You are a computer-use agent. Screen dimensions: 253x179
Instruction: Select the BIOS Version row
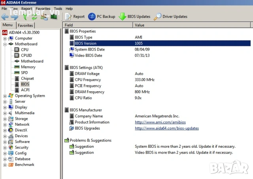coord(160,43)
